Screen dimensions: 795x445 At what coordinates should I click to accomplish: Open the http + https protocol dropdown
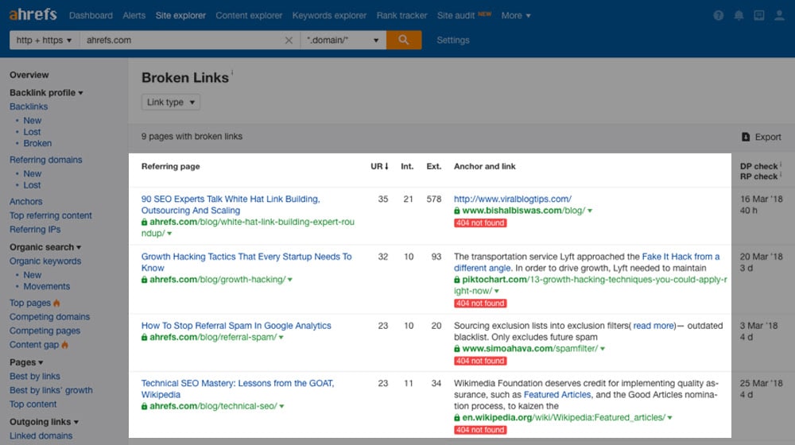(44, 40)
